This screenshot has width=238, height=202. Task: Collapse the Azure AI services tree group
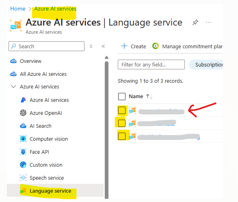(13, 86)
